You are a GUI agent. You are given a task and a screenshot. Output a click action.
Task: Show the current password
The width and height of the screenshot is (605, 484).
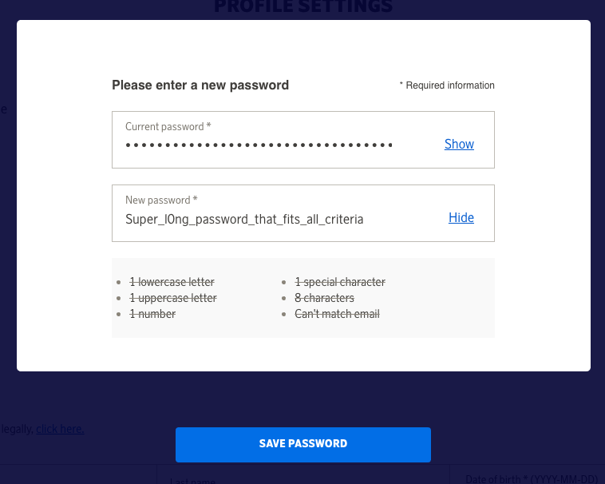(459, 145)
